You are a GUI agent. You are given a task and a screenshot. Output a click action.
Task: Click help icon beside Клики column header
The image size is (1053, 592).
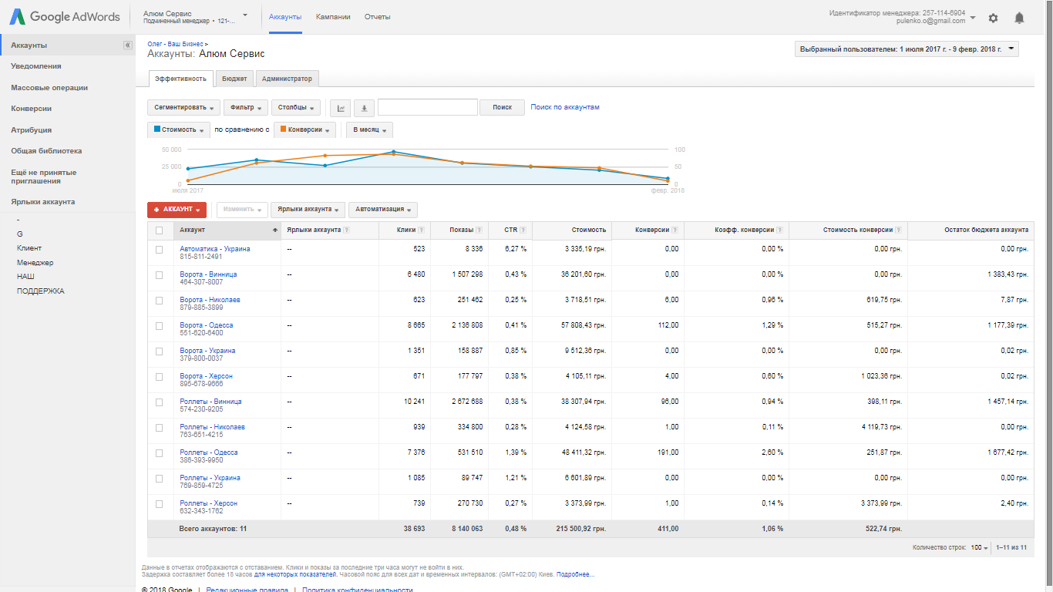point(421,230)
